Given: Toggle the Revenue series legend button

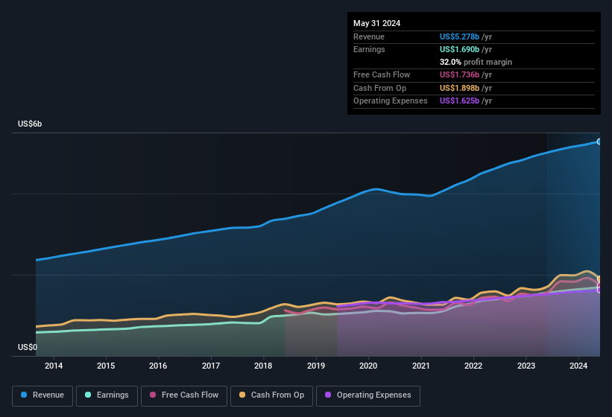Looking at the screenshot, I should (x=42, y=395).
